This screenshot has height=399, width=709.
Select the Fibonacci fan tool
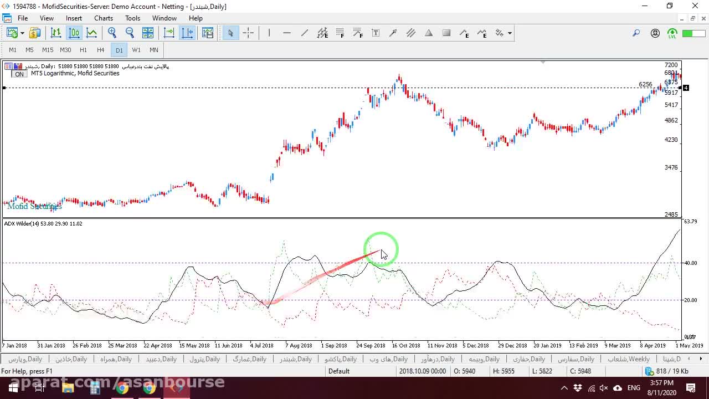tap(358, 33)
